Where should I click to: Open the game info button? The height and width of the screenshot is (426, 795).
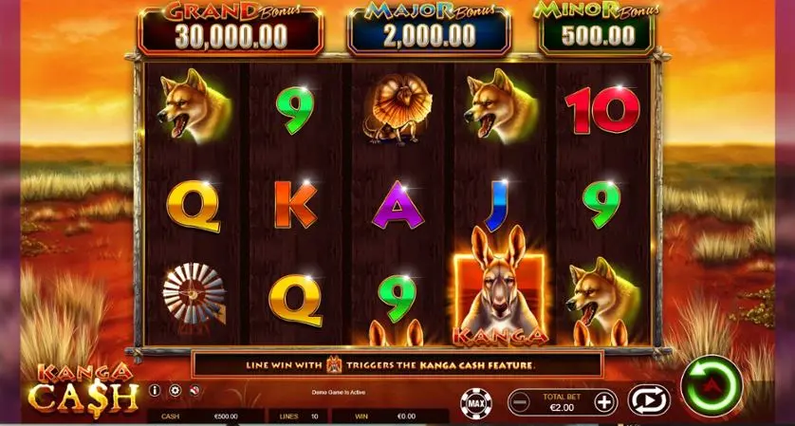(155, 390)
